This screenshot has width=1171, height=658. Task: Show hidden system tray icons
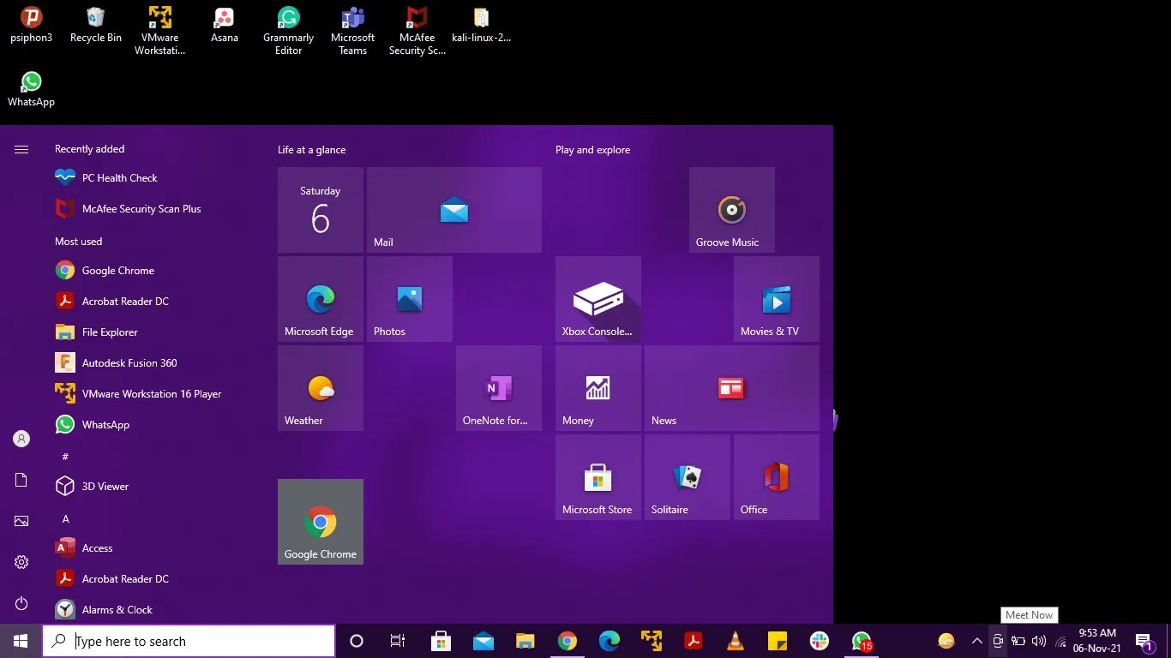pyautogui.click(x=976, y=641)
